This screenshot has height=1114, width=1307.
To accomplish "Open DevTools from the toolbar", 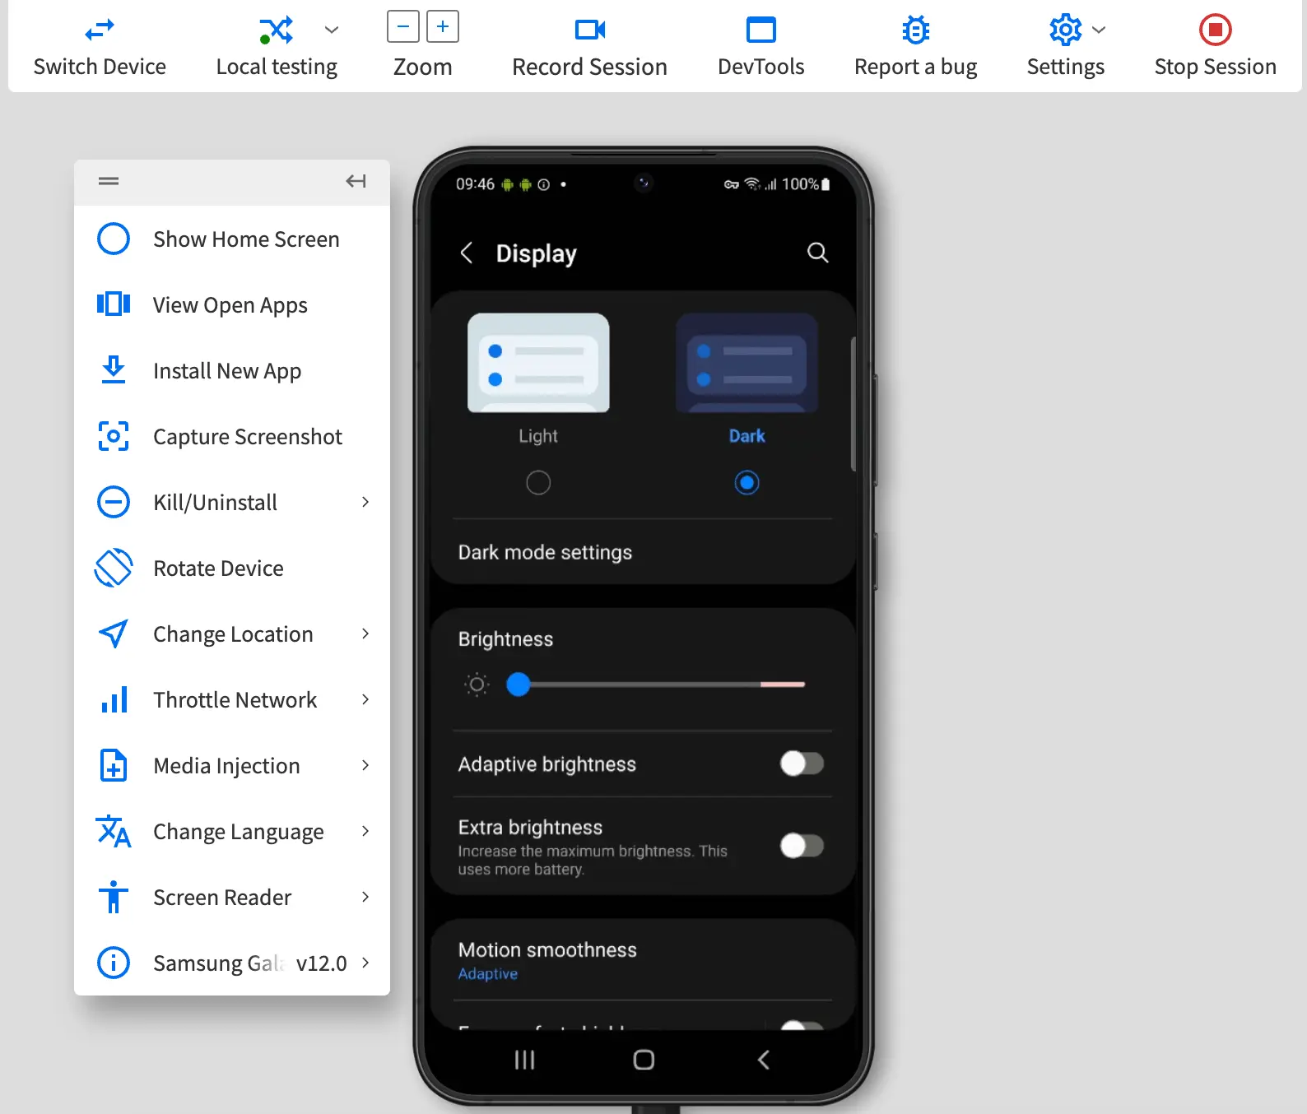I will point(760,30).
